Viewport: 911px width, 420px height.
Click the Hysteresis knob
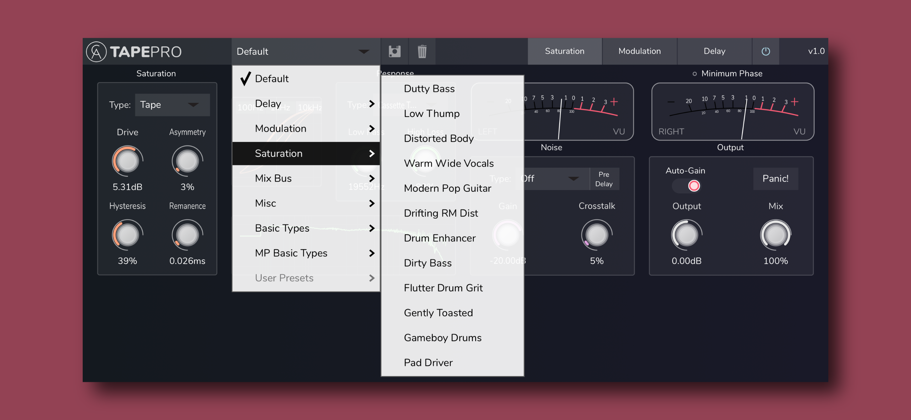[x=127, y=235]
